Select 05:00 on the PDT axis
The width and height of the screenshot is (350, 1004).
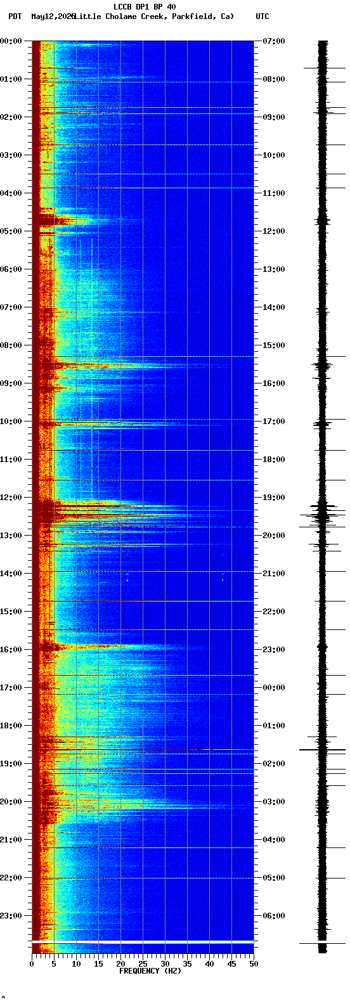click(x=11, y=231)
